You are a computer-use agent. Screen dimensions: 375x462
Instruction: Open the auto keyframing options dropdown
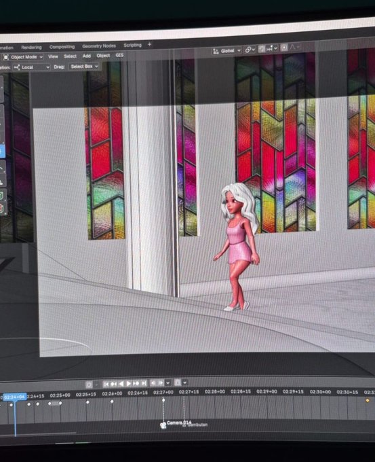(96, 385)
